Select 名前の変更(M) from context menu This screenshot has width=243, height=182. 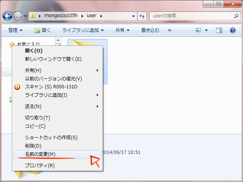pyautogui.click(x=40, y=154)
